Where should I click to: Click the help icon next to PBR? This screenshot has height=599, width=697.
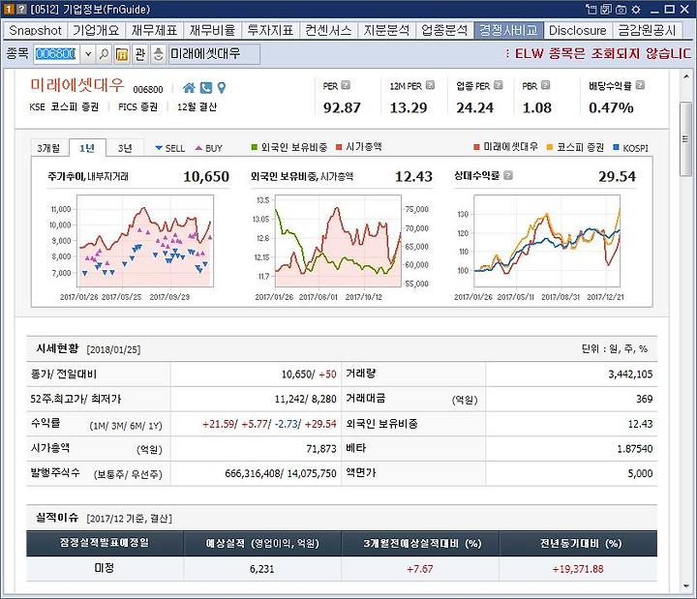coord(545,85)
